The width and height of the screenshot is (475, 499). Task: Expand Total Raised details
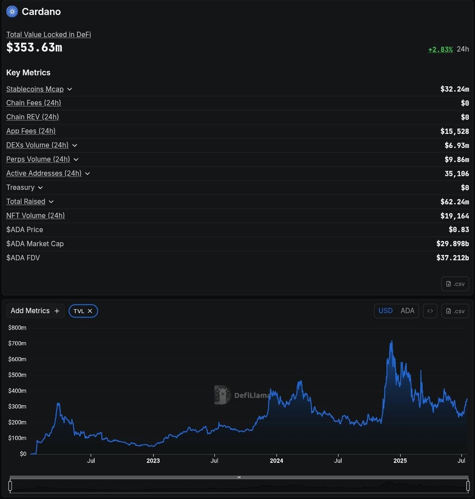click(51, 201)
